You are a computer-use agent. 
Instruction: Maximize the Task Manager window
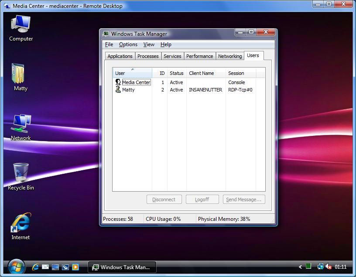[251, 32]
